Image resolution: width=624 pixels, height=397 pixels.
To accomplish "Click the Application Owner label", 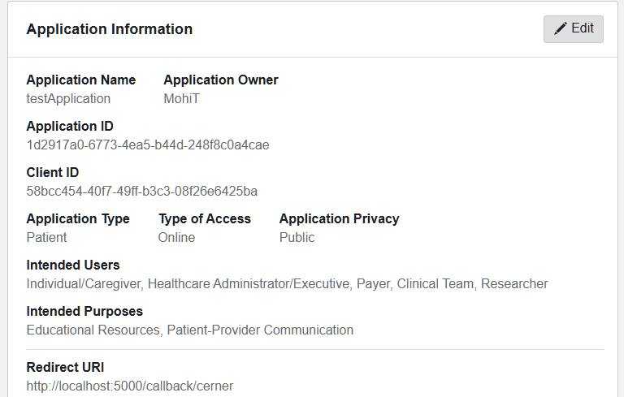I will (x=221, y=80).
